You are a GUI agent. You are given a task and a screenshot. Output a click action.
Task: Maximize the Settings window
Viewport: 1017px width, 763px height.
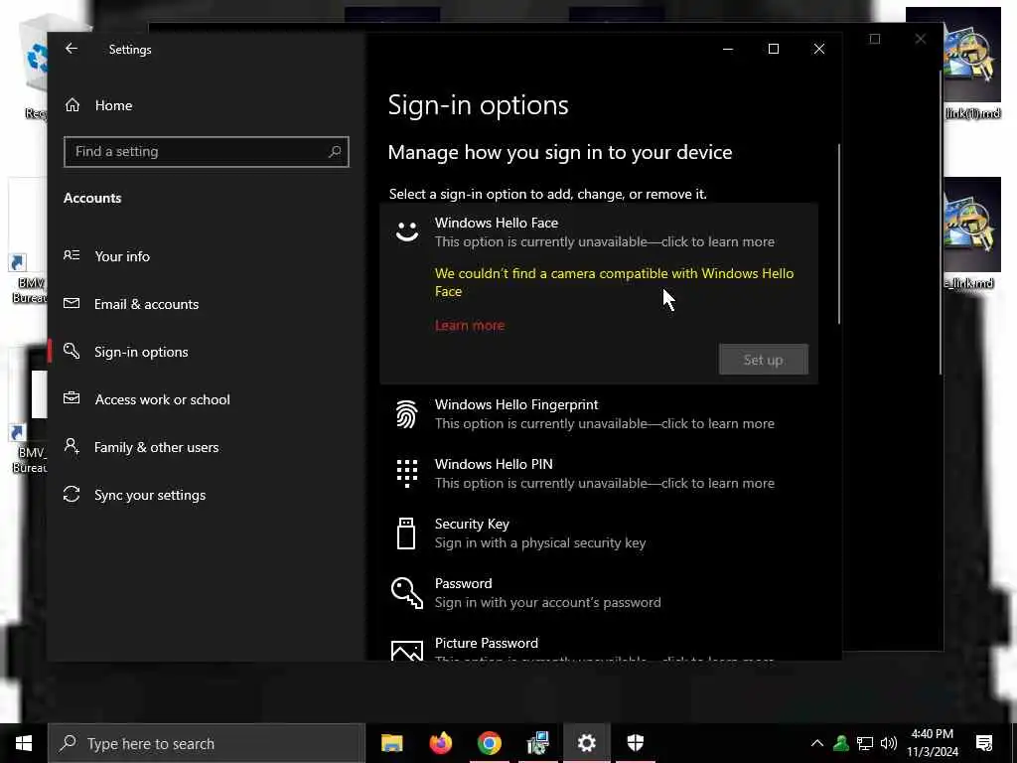coord(773,49)
